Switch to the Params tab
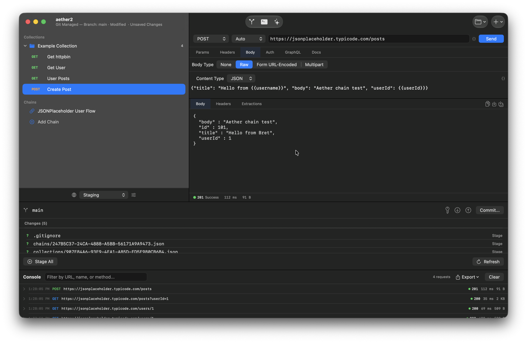Viewport: 527px width, 343px height. 202,52
